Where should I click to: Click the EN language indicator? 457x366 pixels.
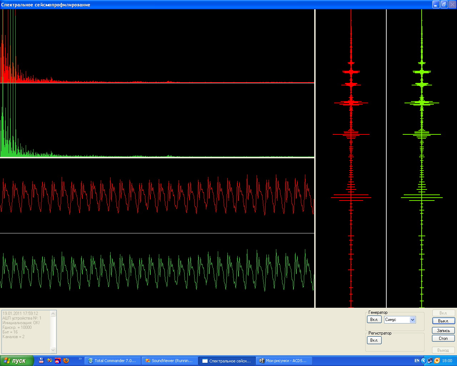click(x=417, y=361)
